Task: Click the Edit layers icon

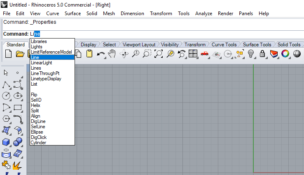Action: coord(274,54)
